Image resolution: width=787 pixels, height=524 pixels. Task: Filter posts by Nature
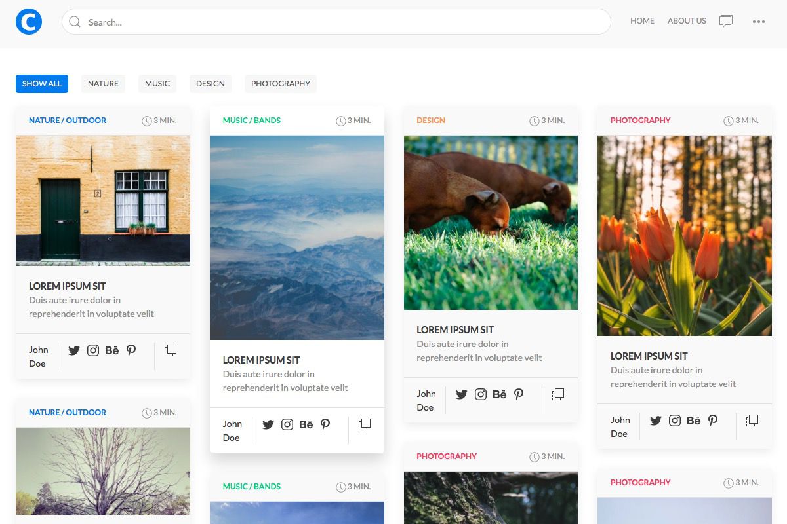coord(103,84)
